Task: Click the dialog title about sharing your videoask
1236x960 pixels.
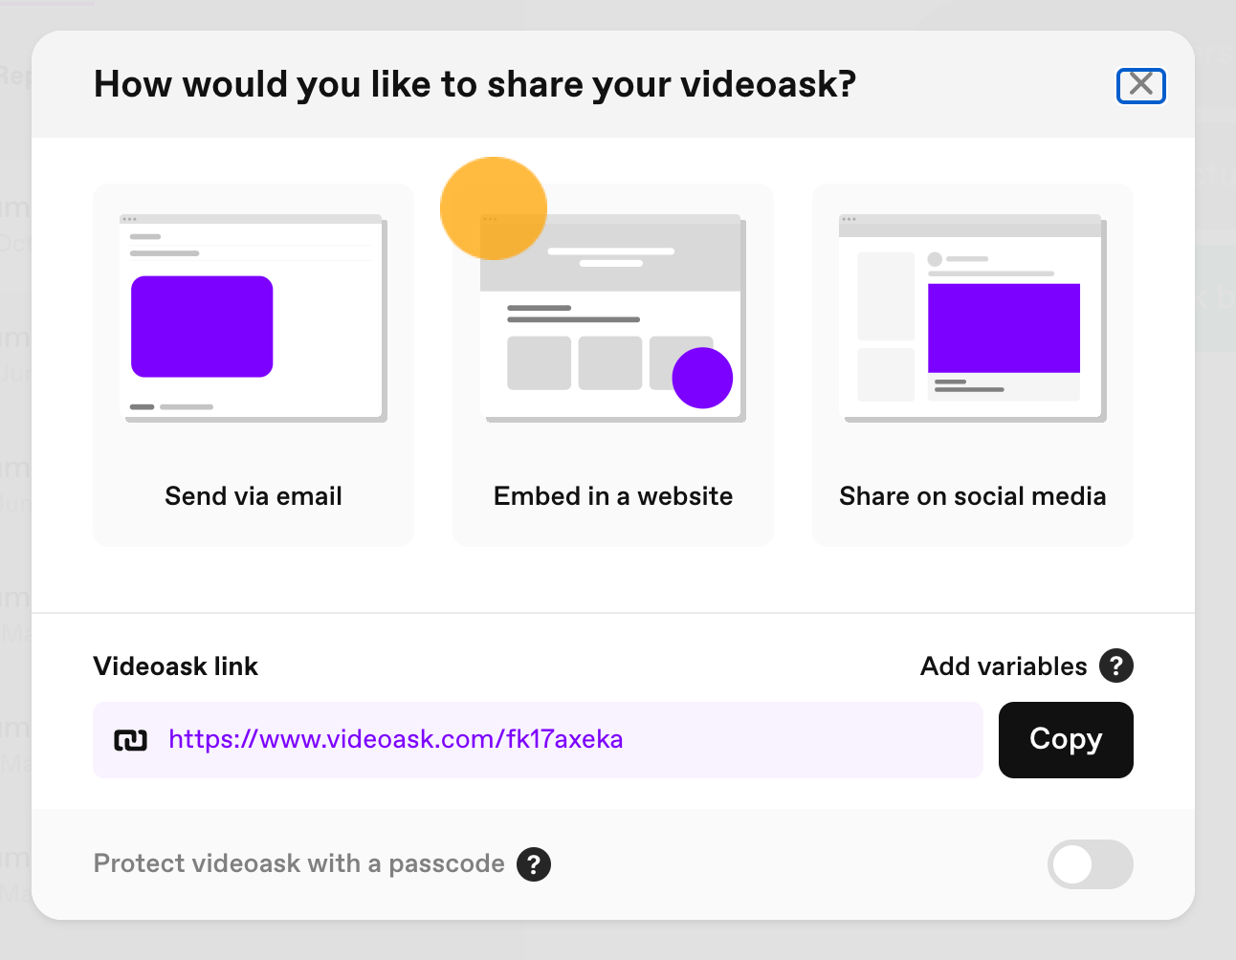Action: [x=475, y=84]
